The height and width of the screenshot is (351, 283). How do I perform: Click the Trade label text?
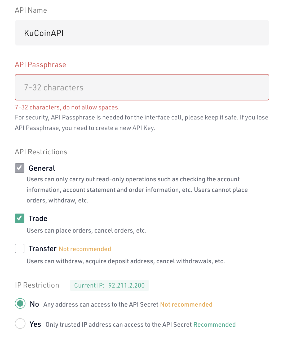point(38,219)
